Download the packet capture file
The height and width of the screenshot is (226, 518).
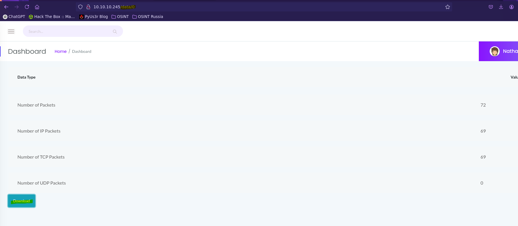tap(21, 201)
